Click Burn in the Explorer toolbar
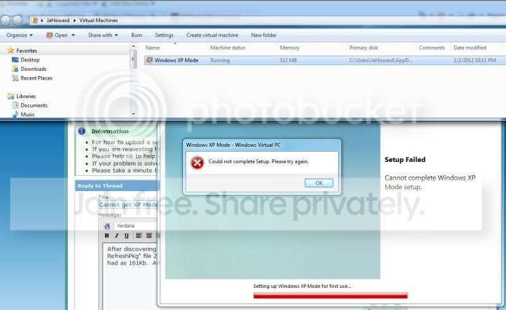 click(137, 35)
